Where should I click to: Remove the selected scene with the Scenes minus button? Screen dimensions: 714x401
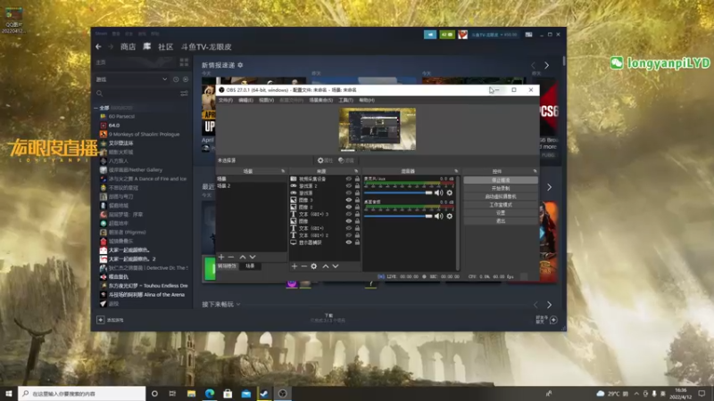pyautogui.click(x=231, y=257)
